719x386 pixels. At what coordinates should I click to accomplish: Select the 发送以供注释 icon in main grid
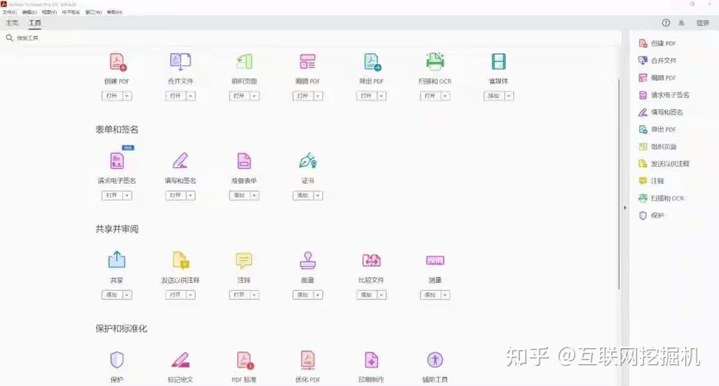point(180,260)
